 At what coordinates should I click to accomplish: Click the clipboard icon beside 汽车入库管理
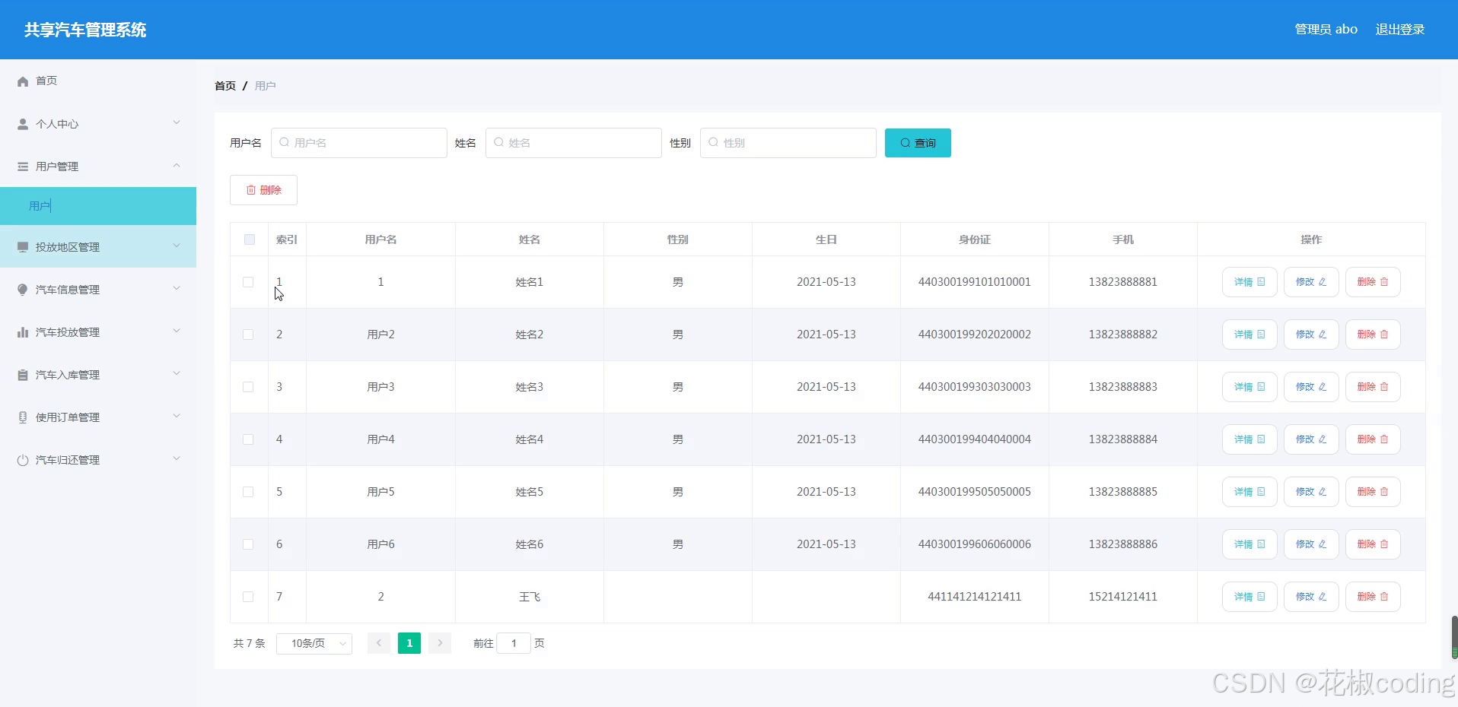[x=23, y=375]
